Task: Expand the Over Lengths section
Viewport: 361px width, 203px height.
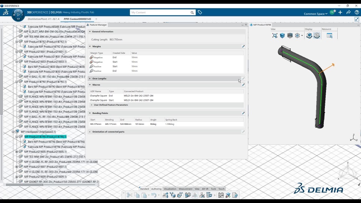Action: (90, 79)
